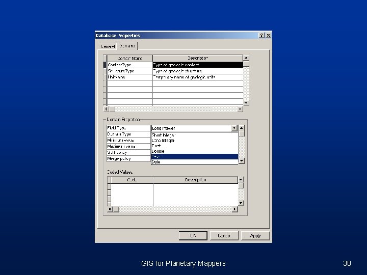Click the help question mark button
Image resolution: width=367 pixels, height=275 pixels.
click(261, 35)
